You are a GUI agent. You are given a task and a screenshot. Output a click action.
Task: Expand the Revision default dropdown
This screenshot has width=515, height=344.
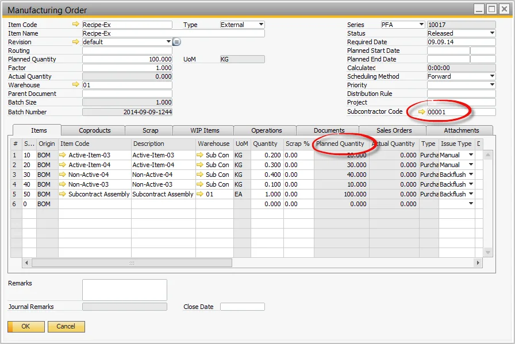[168, 42]
